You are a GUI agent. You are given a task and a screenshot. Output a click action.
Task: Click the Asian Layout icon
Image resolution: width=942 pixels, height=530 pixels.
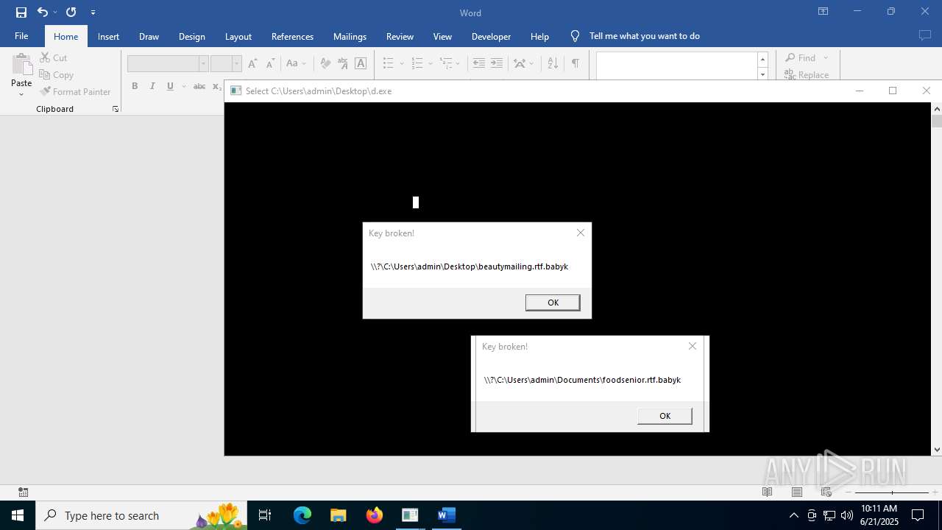pyautogui.click(x=520, y=63)
